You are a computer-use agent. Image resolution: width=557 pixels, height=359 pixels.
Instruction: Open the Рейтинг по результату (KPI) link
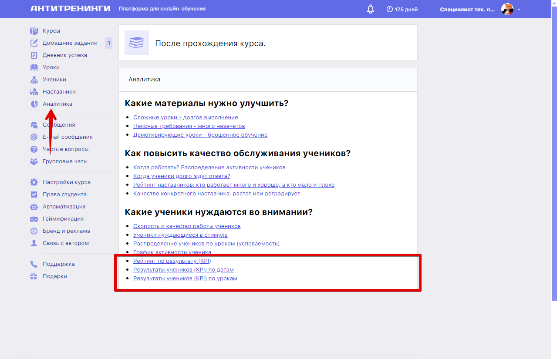pos(172,261)
